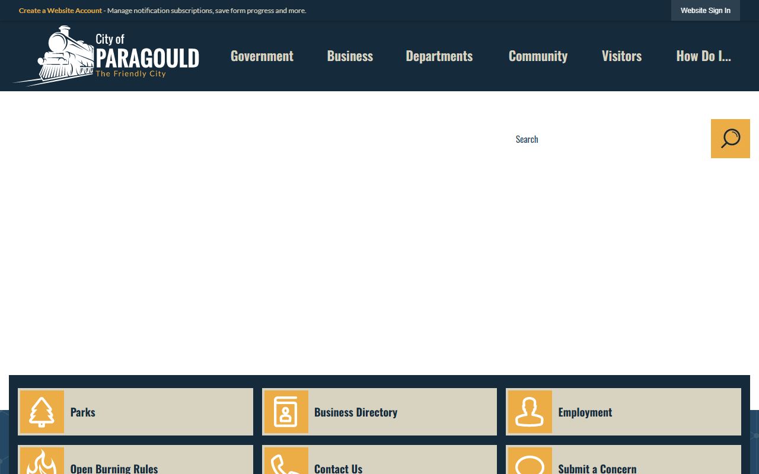
Task: Click the Business Directory contact book icon
Action: click(286, 412)
